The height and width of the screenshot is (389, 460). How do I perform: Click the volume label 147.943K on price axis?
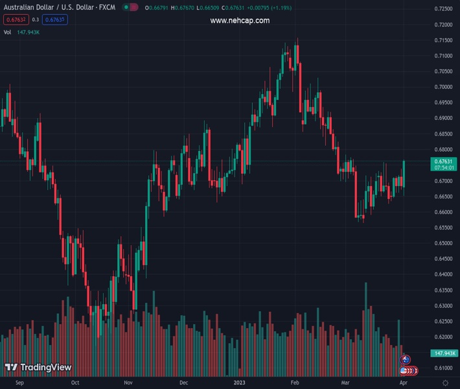pyautogui.click(x=444, y=353)
